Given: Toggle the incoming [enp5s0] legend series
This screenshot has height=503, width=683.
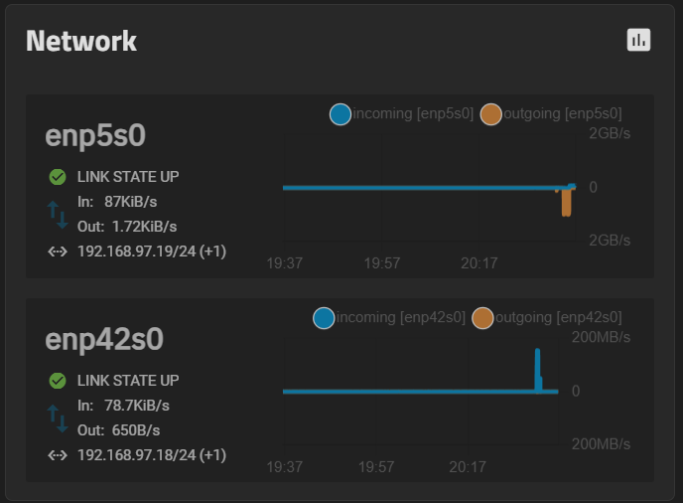Looking at the screenshot, I should [402, 114].
